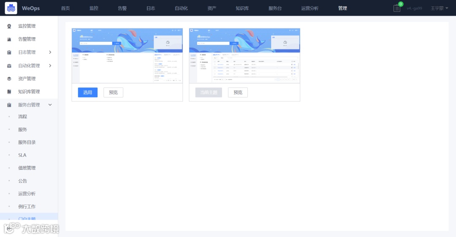Click the v4.-ga99 version text
The height and width of the screenshot is (237, 456).
coord(414,8)
